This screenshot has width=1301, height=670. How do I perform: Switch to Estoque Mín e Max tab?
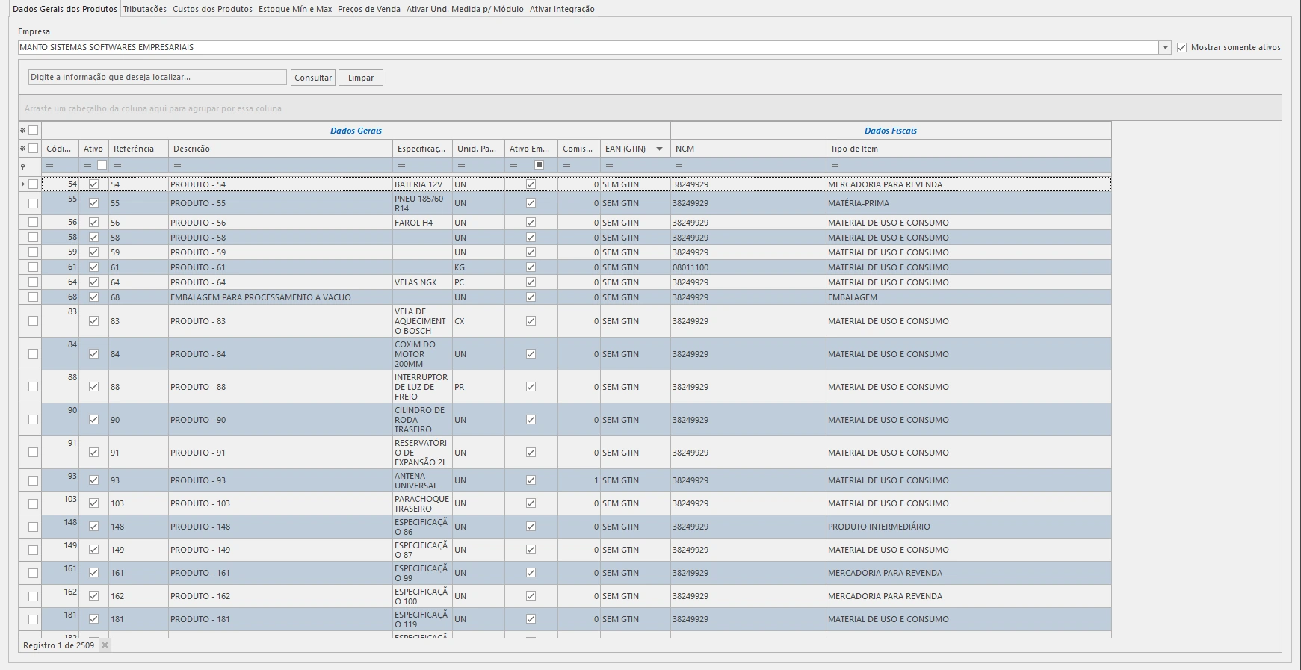click(x=295, y=9)
